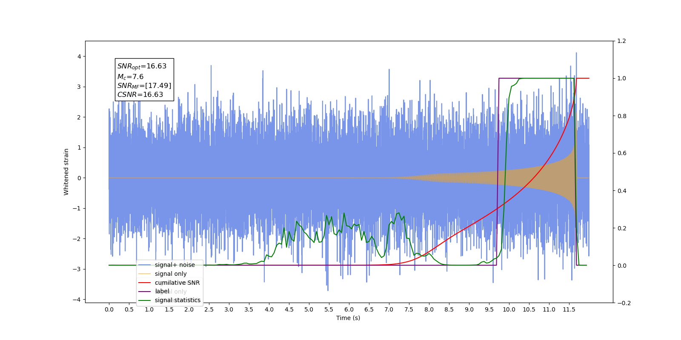Click the 'Time (s)' x-axis label
The image size is (681, 340).
click(348, 318)
